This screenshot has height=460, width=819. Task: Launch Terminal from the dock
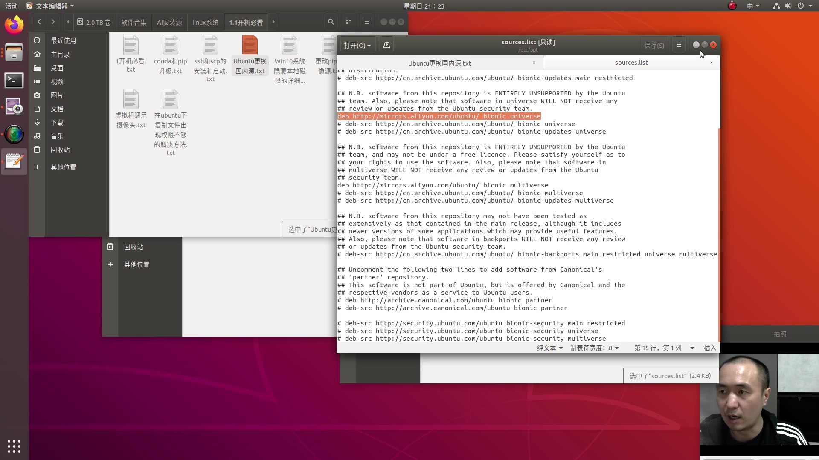(14, 80)
